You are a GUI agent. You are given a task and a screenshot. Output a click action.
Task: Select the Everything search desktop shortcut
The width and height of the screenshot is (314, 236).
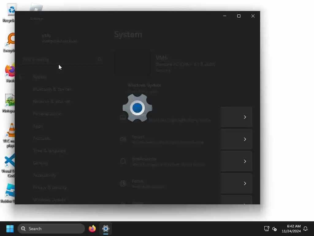click(9, 42)
